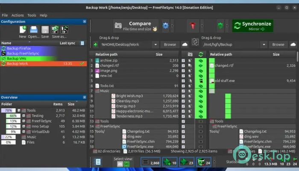Save configuration as GUI file
This screenshot has width=299, height=171.
55,30
